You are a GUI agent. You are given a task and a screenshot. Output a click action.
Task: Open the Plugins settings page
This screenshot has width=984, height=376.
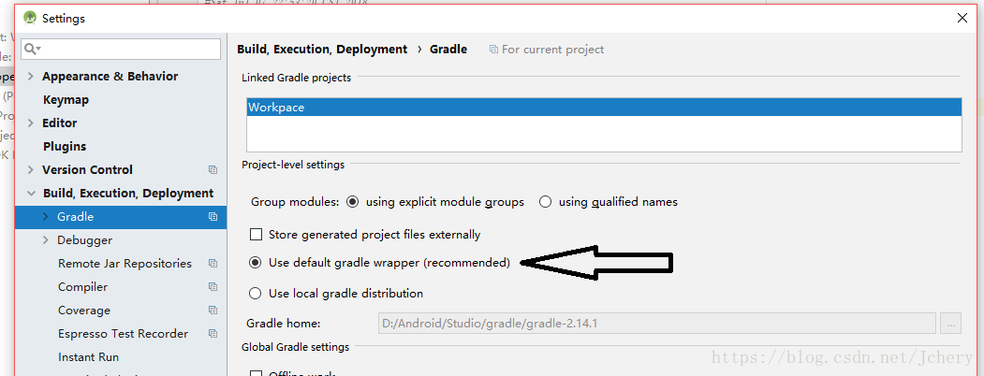pos(65,147)
